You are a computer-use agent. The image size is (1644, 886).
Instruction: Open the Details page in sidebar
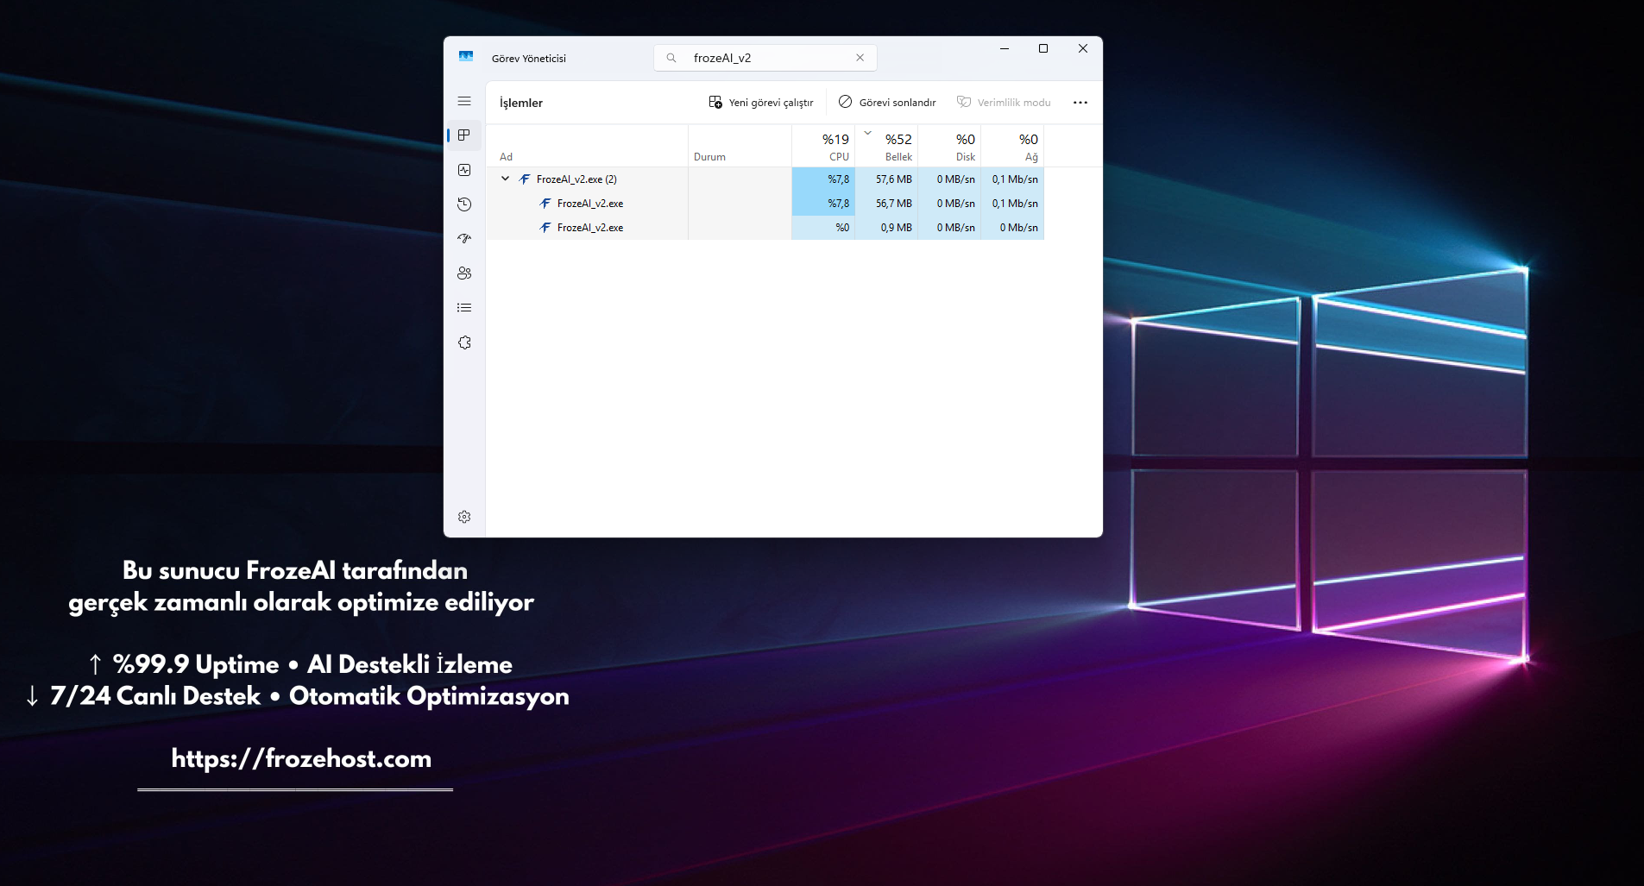(464, 308)
